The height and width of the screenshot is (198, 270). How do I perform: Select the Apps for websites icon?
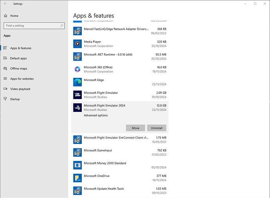(5, 79)
